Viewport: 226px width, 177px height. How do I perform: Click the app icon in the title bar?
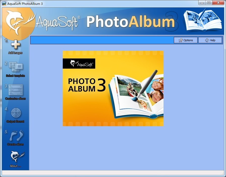pos(4,3)
